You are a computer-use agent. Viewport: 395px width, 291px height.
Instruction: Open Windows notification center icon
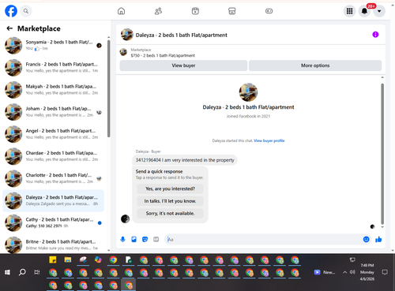[385, 272]
